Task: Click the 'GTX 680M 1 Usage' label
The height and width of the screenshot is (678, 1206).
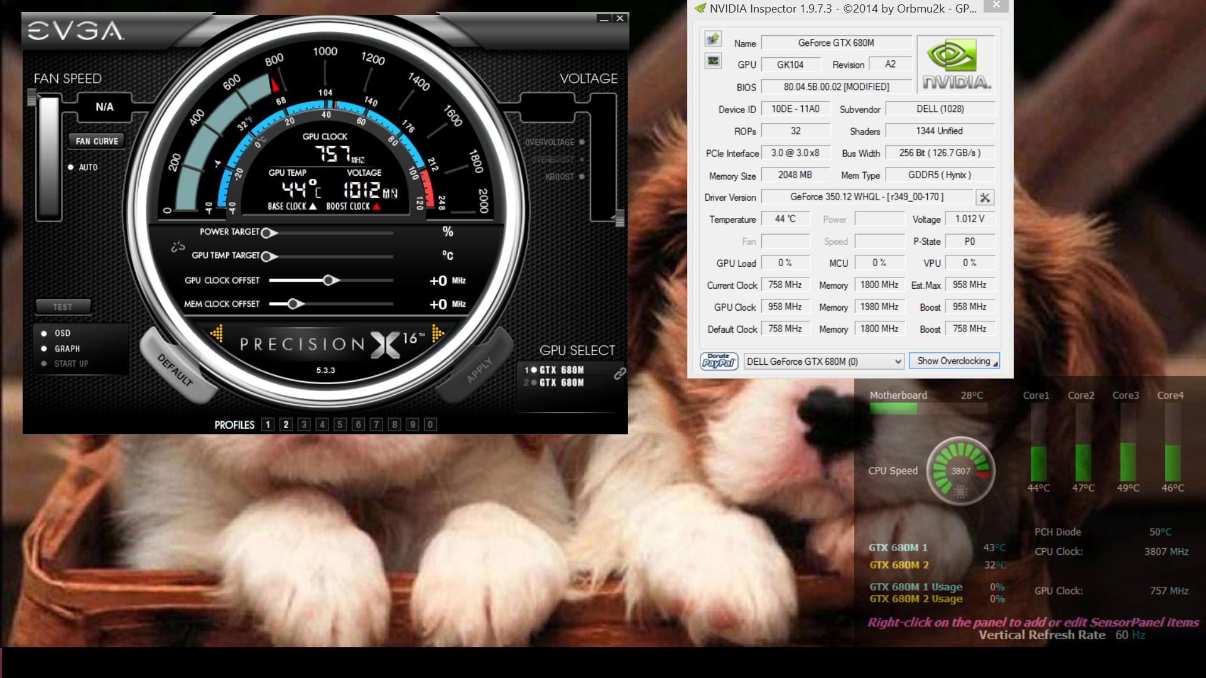Action: click(916, 587)
